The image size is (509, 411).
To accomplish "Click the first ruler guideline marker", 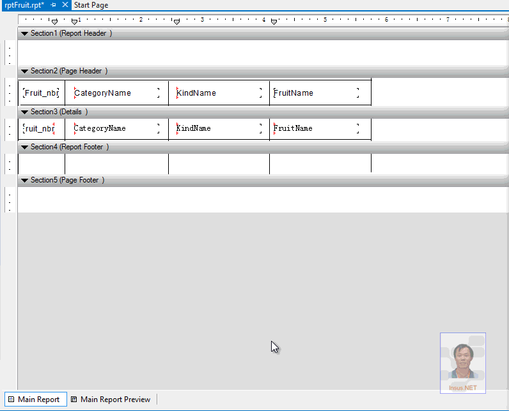I will 54,22.
